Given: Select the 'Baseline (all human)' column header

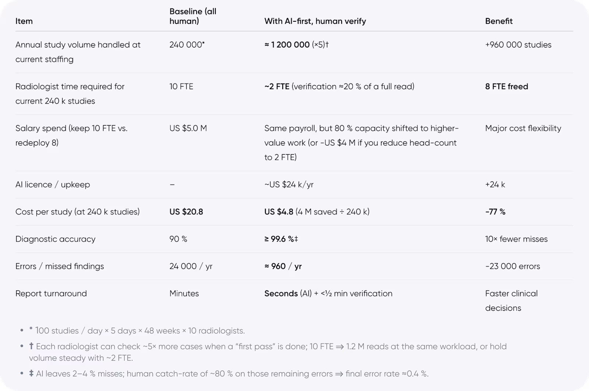Looking at the screenshot, I should tap(193, 16).
